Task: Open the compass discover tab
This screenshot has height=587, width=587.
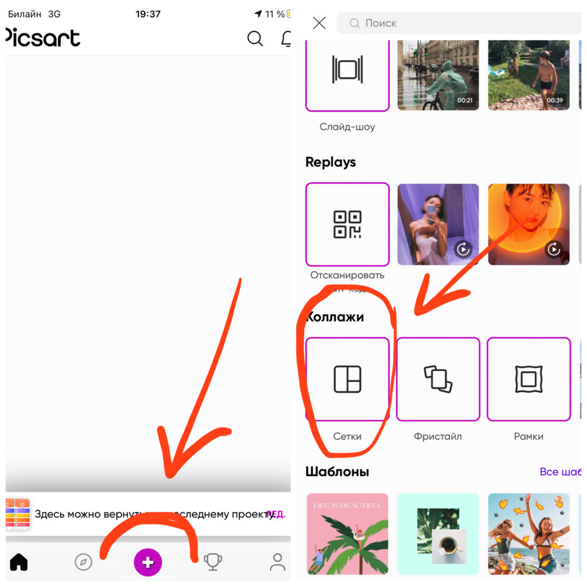Action: 83,562
